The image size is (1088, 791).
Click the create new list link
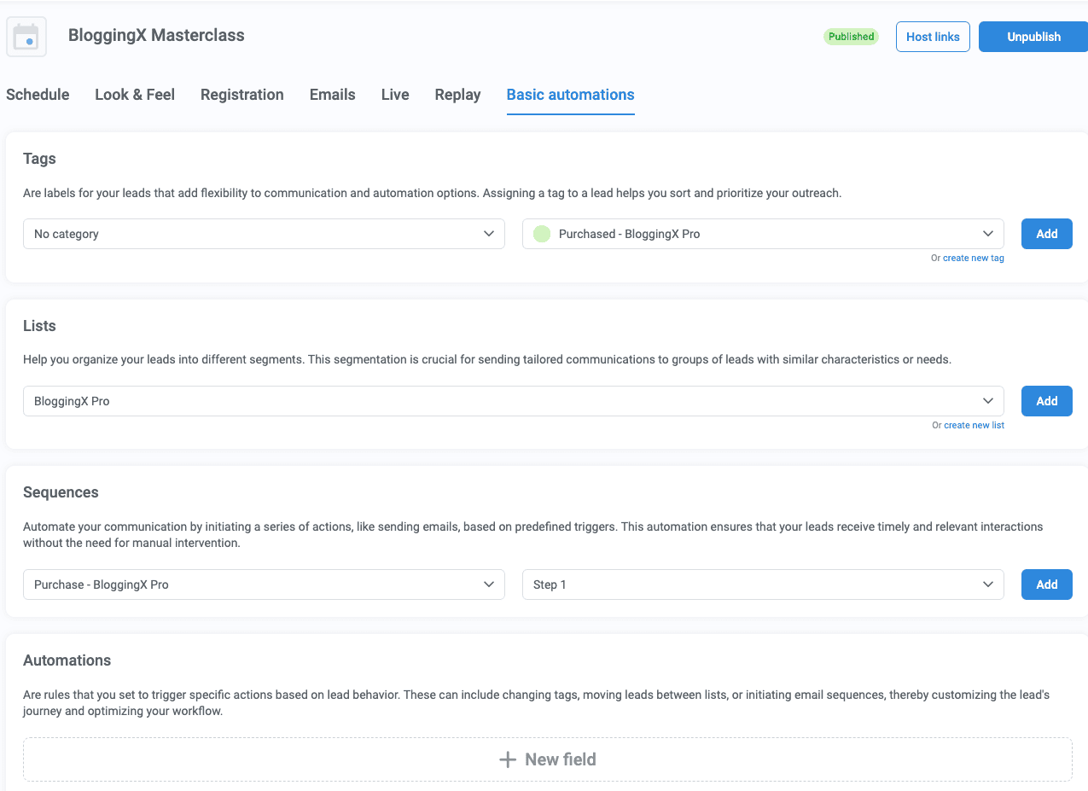[975, 425]
